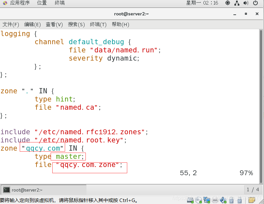
Task: Click the volume speaker icon in top panel
Action: click(x=246, y=3)
